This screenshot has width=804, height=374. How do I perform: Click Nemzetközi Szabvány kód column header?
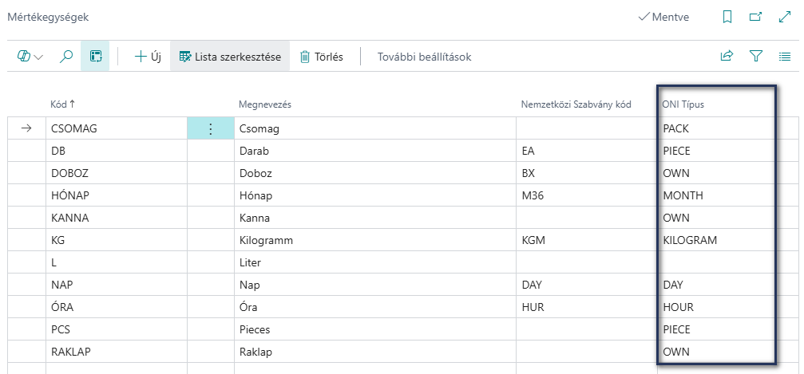point(576,104)
